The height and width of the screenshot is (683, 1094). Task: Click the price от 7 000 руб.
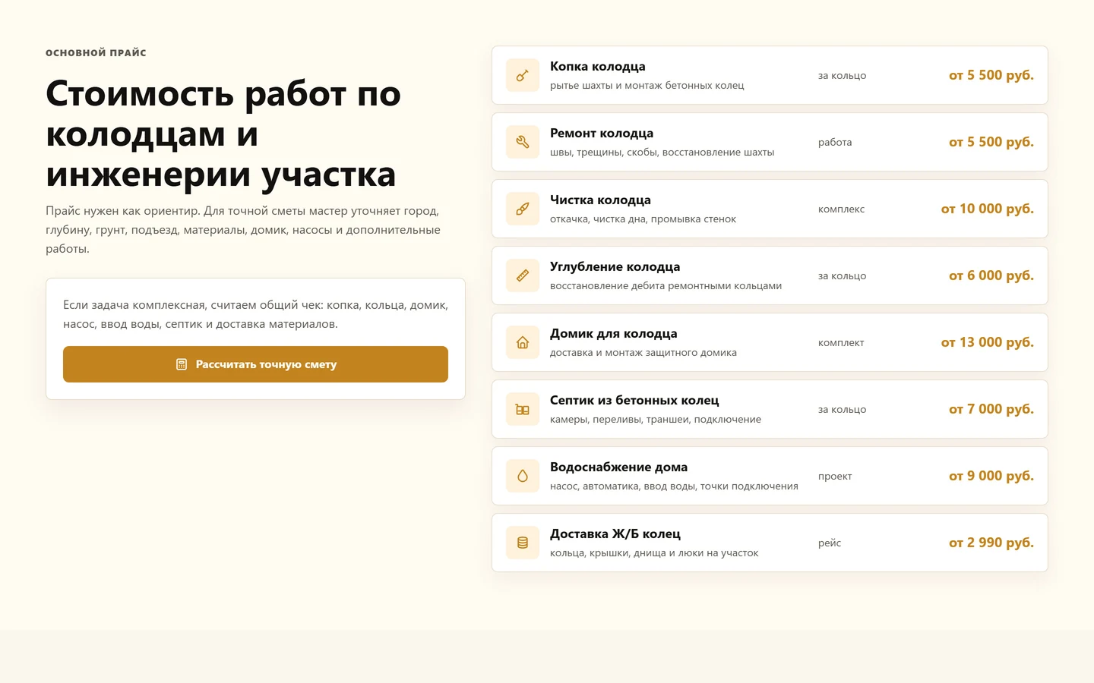click(991, 409)
